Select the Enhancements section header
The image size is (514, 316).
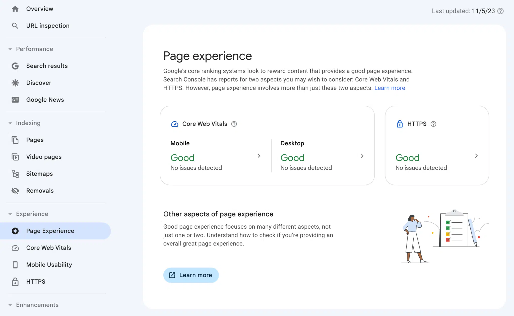pyautogui.click(x=37, y=305)
